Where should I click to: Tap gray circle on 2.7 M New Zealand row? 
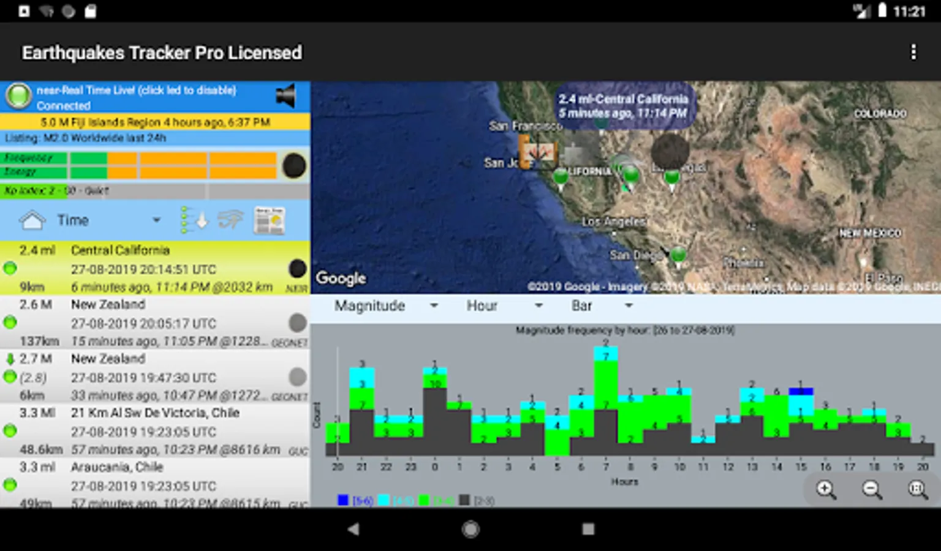pos(297,377)
